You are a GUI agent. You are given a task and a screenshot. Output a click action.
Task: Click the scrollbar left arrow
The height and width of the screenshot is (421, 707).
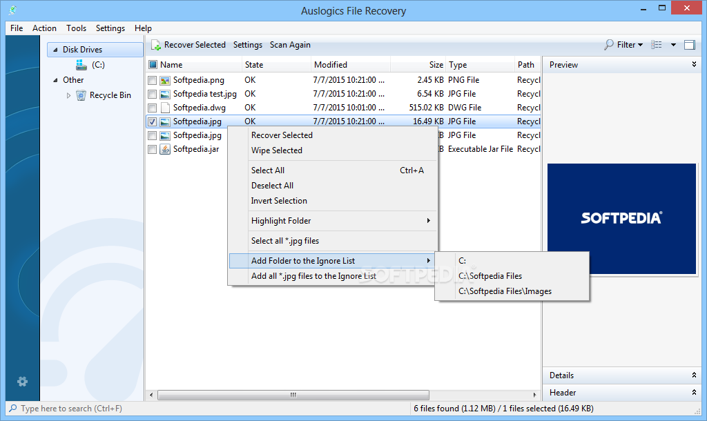click(151, 395)
